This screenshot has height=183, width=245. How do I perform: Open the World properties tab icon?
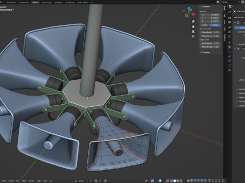pos(230,37)
